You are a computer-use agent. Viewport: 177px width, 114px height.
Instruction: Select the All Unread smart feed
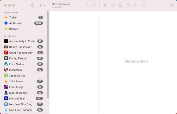[16, 23]
